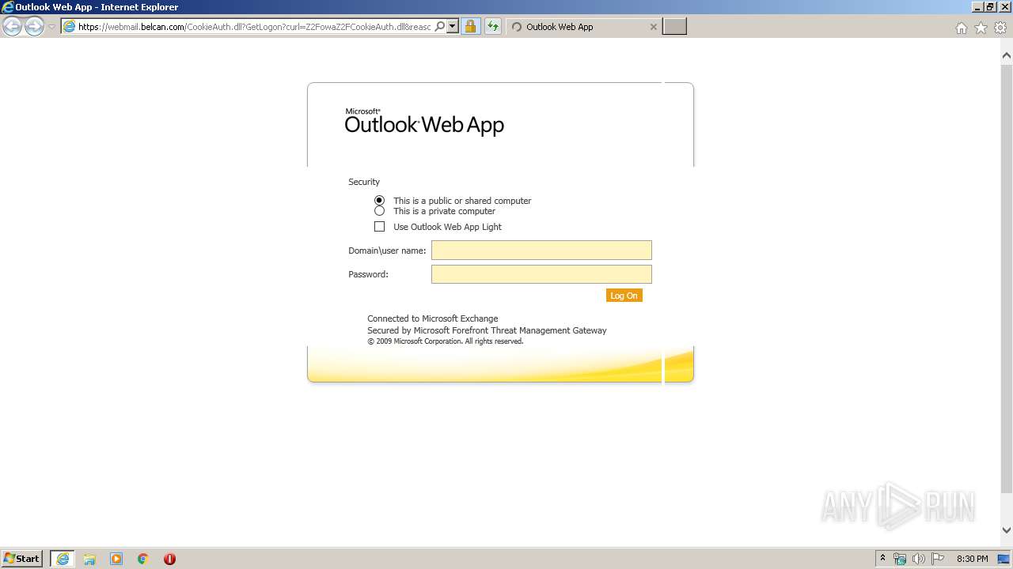The image size is (1013, 569).
Task: Click the site icon in address bar
Action: click(x=70, y=27)
